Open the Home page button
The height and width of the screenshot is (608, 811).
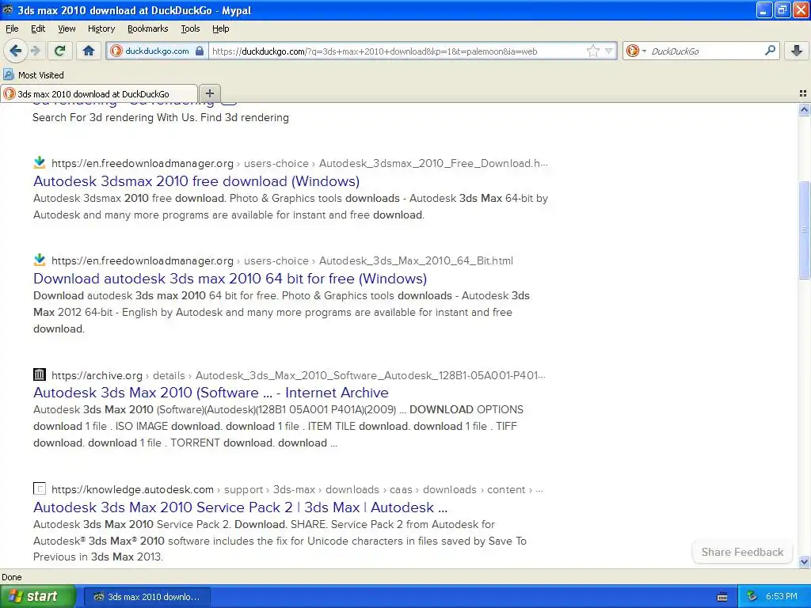89,51
